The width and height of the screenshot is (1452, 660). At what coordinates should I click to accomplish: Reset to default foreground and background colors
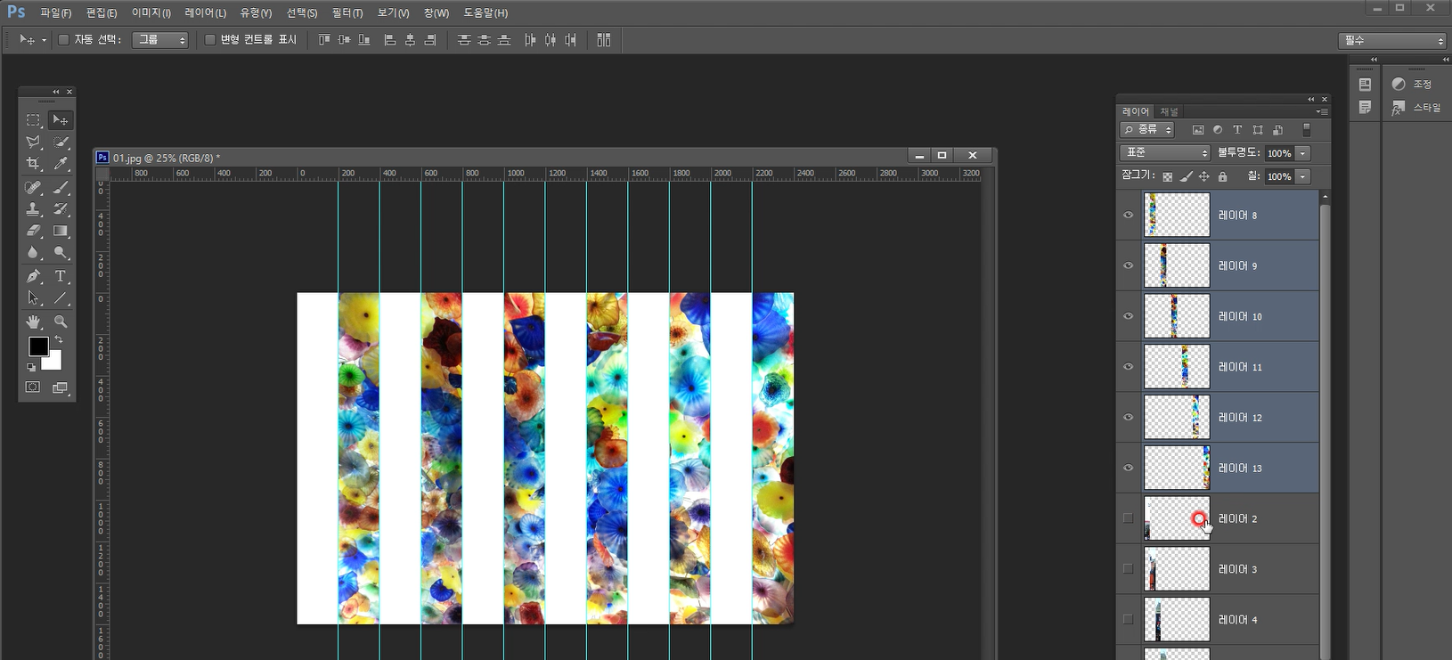(31, 367)
